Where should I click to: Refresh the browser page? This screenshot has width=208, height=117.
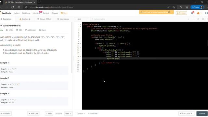(x=13, y=7)
